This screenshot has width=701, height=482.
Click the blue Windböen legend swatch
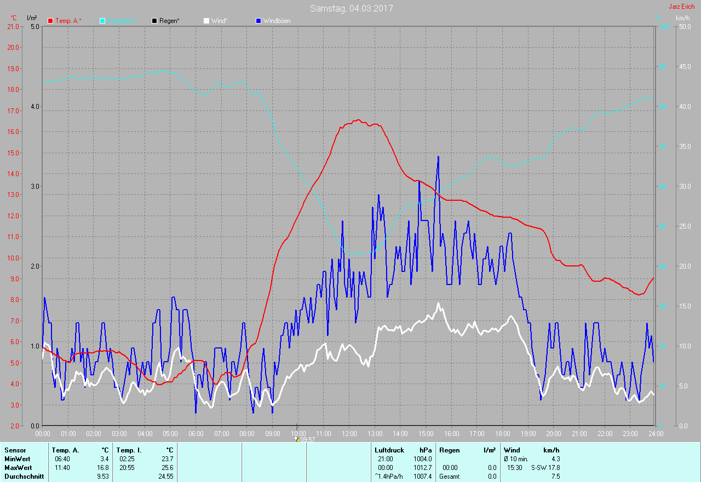click(x=258, y=21)
